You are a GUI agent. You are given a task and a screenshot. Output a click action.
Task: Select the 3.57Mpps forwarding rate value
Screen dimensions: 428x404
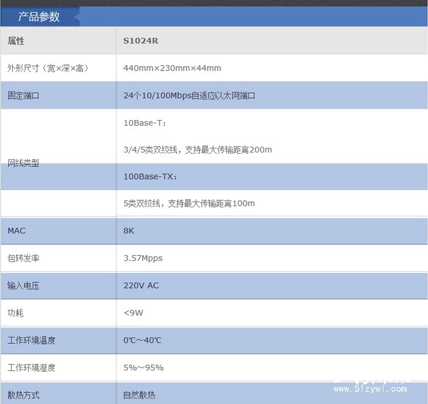pyautogui.click(x=143, y=258)
